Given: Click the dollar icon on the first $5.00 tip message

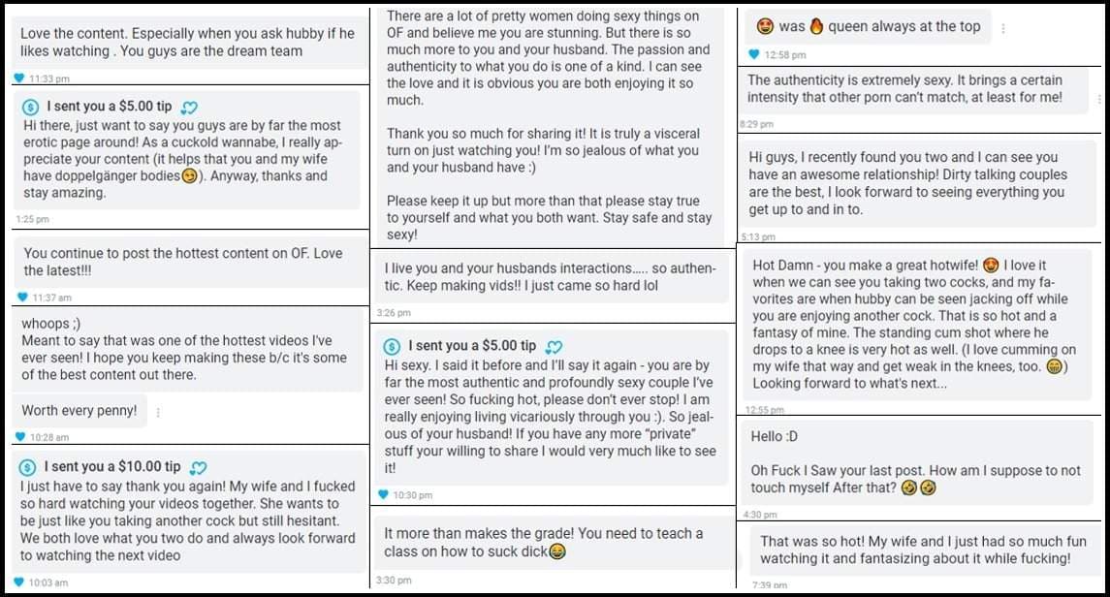Looking at the screenshot, I should 30,108.
